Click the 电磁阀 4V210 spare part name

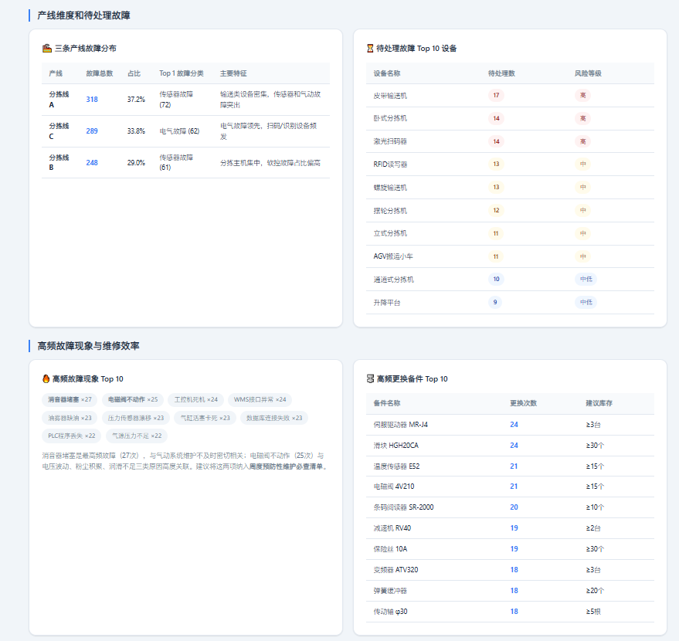pos(394,487)
